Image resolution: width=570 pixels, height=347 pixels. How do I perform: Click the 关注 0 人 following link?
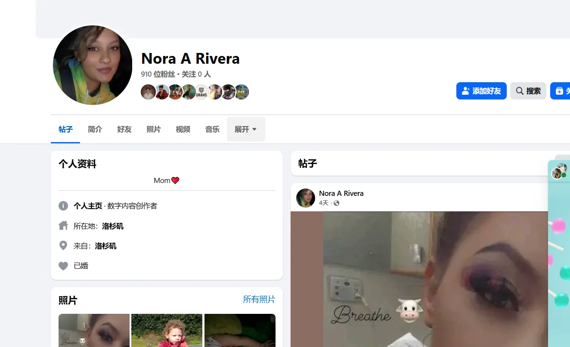pyautogui.click(x=196, y=74)
